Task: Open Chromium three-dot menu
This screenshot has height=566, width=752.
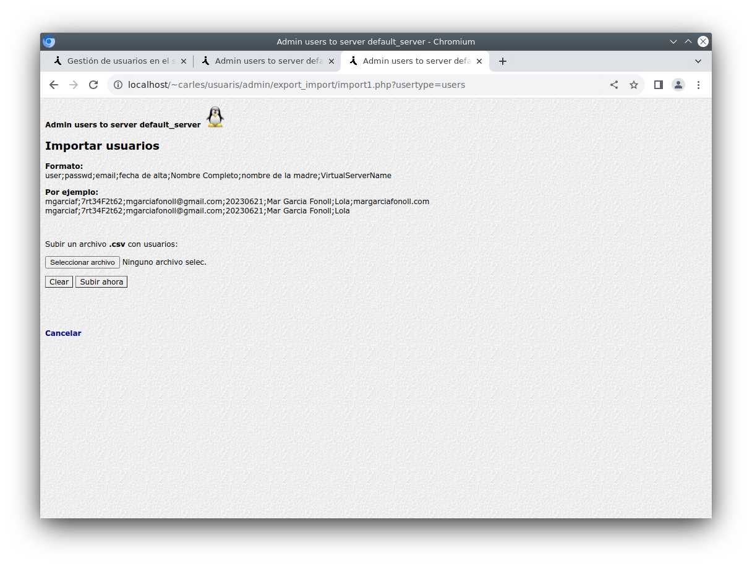Action: 698,85
